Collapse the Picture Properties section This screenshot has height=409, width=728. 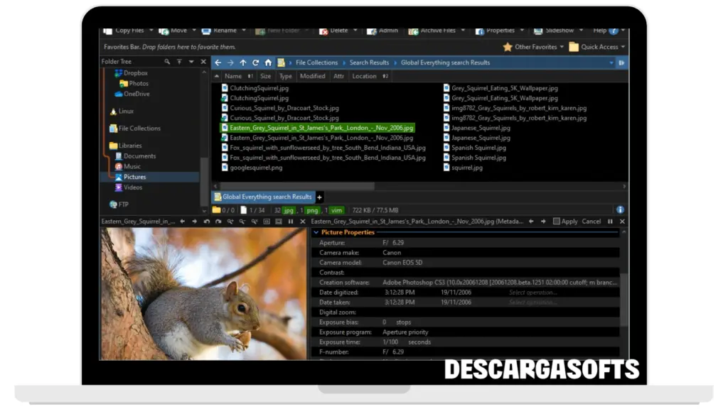pos(316,232)
